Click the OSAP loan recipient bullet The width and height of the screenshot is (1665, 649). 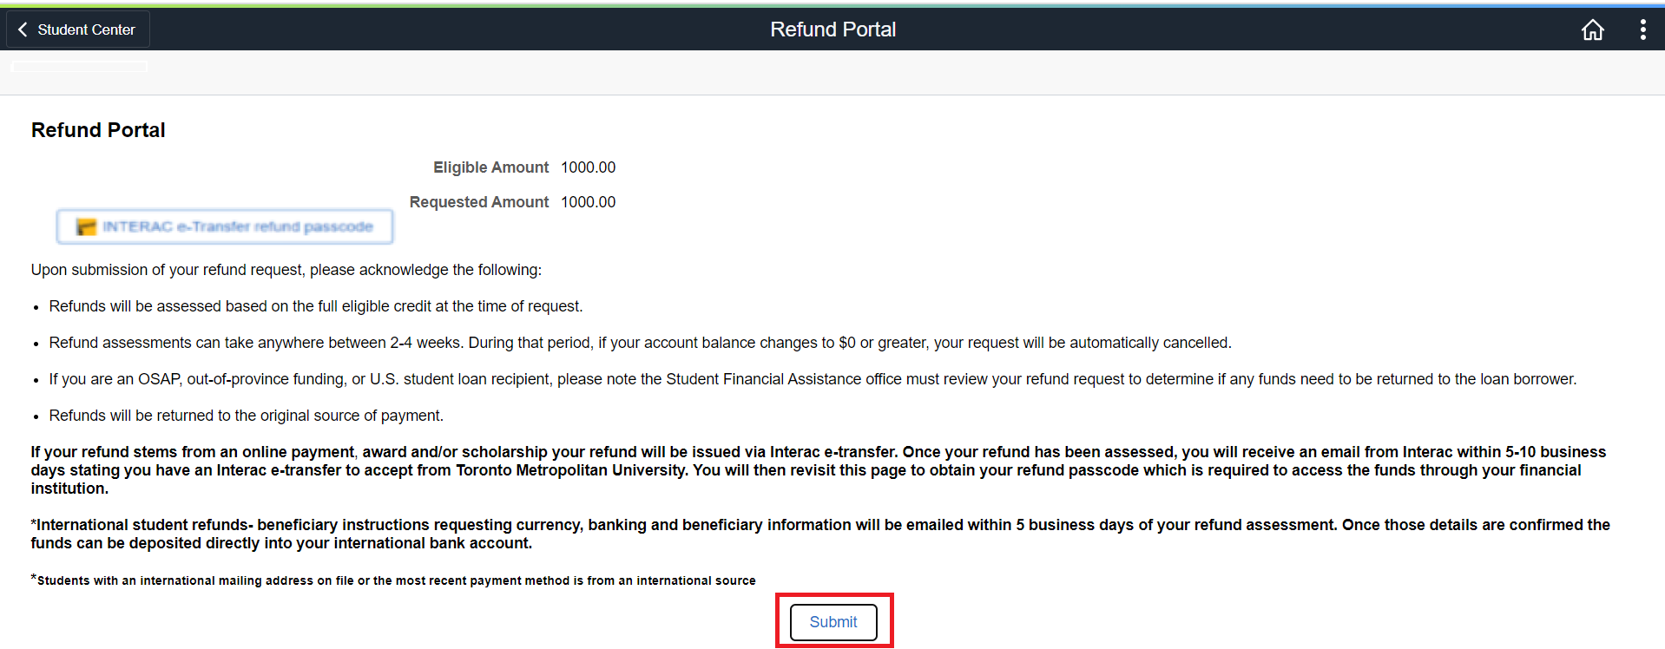pyautogui.click(x=813, y=379)
